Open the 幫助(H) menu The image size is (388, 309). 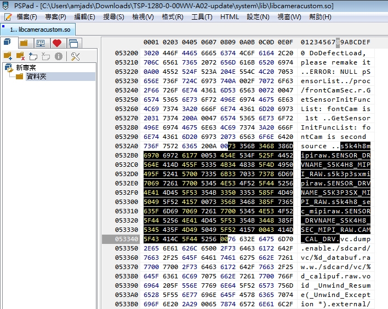pyautogui.click(x=320, y=17)
